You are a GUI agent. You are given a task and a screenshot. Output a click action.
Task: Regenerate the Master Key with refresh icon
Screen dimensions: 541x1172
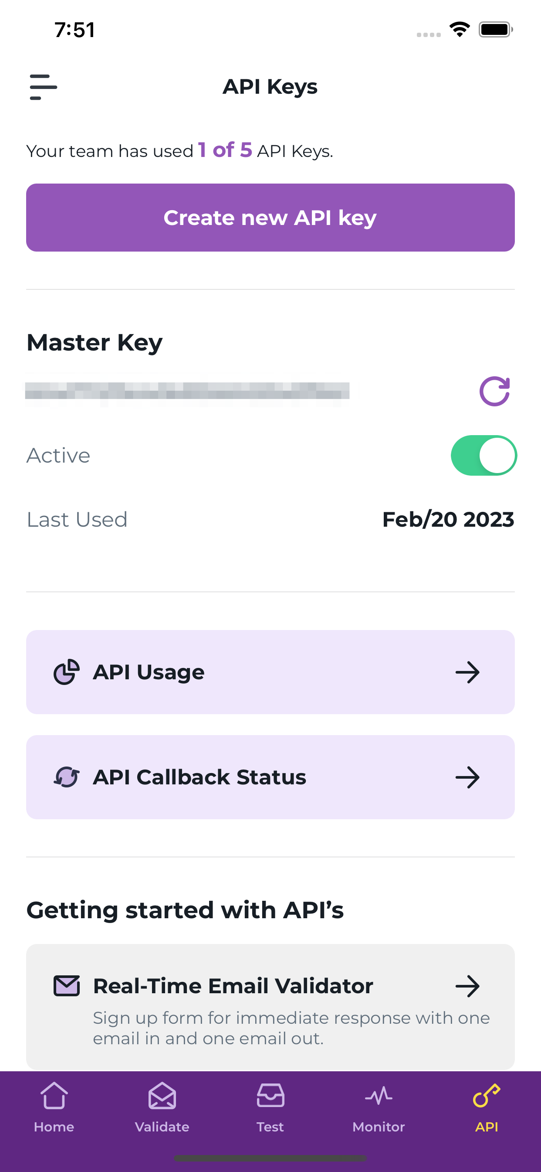pos(495,391)
